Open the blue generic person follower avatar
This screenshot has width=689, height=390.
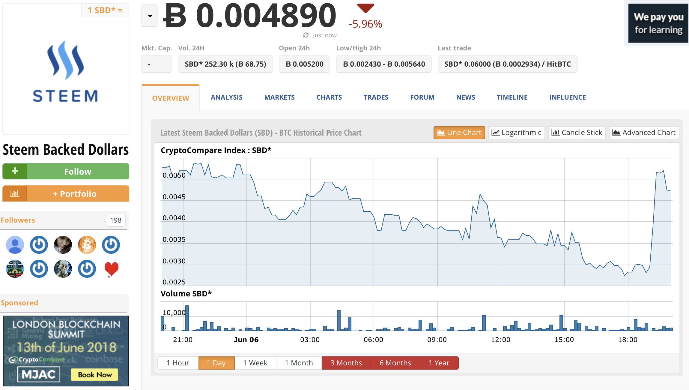click(15, 245)
